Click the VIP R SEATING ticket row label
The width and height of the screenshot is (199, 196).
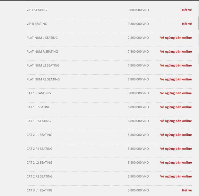click(x=37, y=24)
